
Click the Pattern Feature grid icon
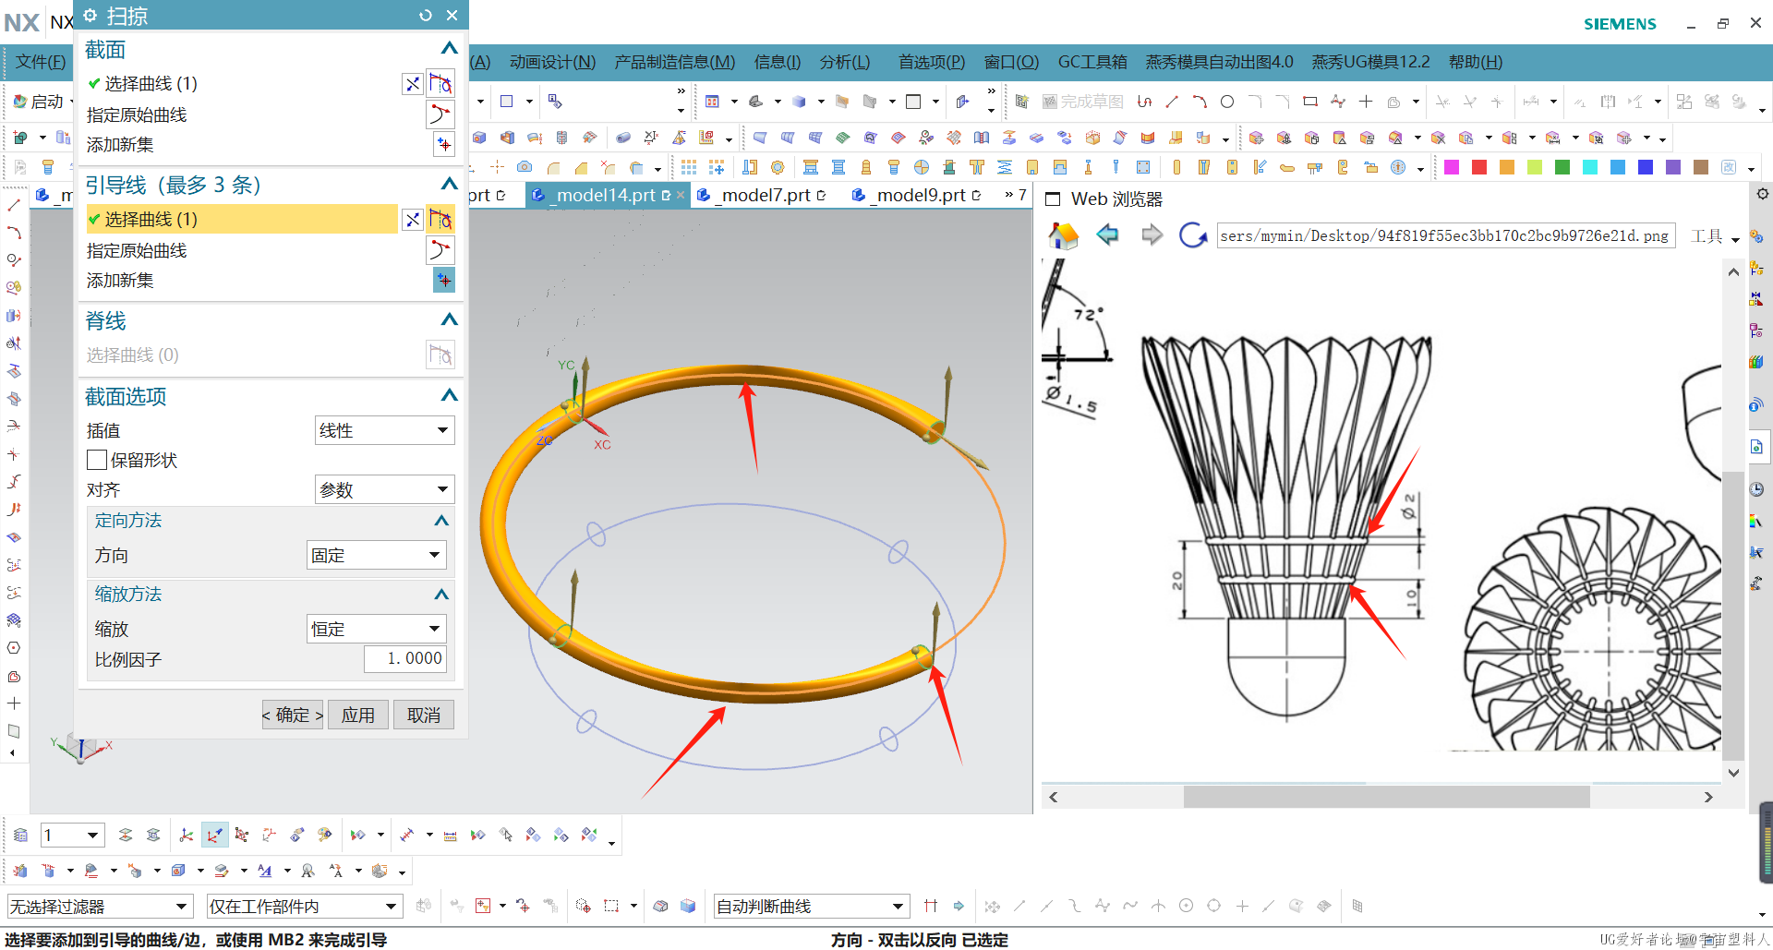point(689,167)
